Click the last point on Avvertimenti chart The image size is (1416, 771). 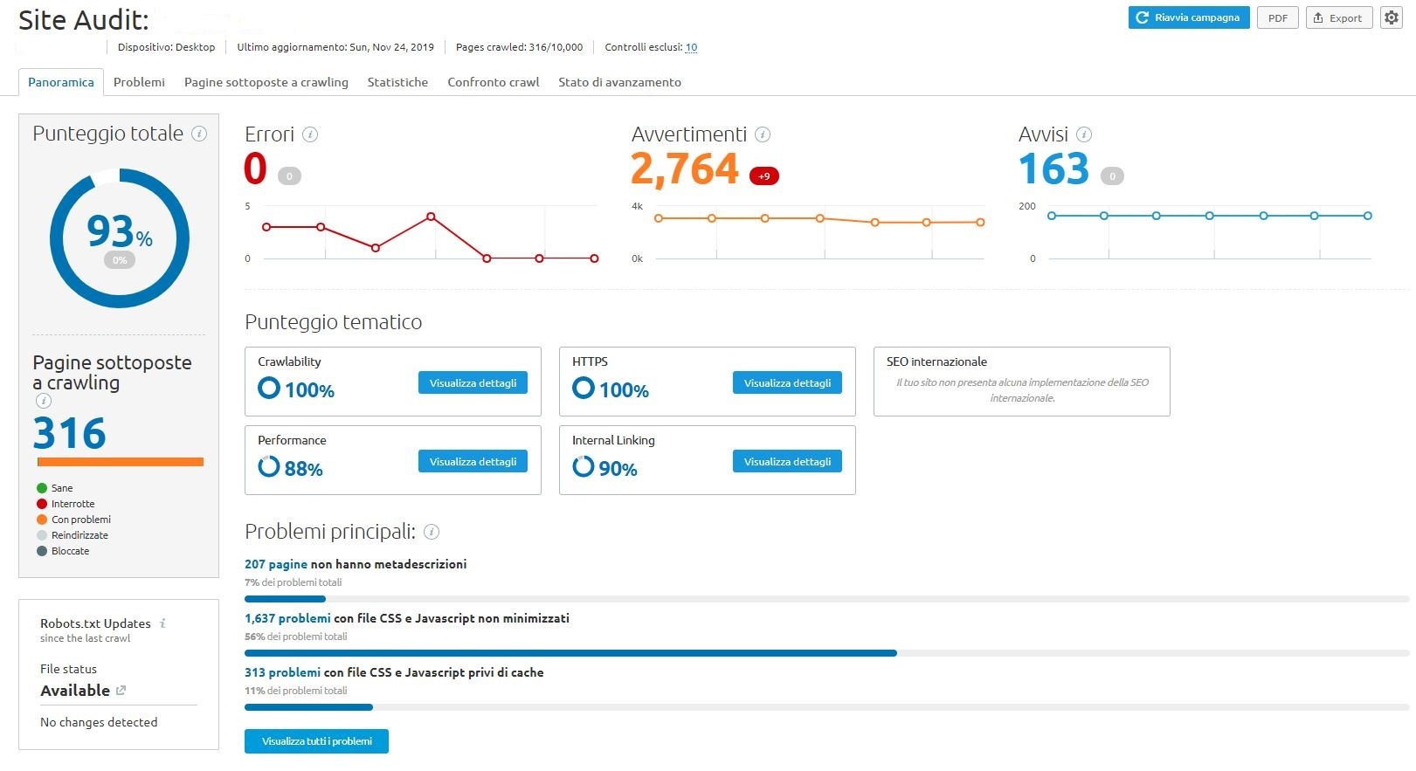pyautogui.click(x=980, y=222)
